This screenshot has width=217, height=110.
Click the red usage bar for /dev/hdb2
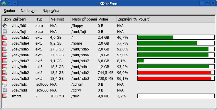(x=174, y=72)
